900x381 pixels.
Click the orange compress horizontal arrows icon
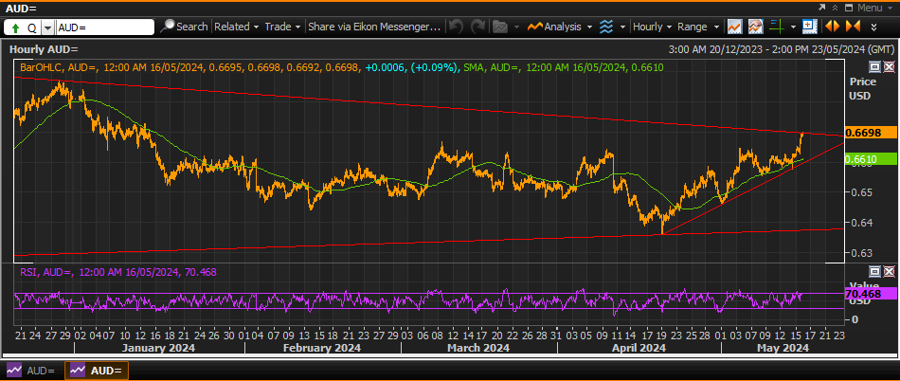tap(853, 27)
